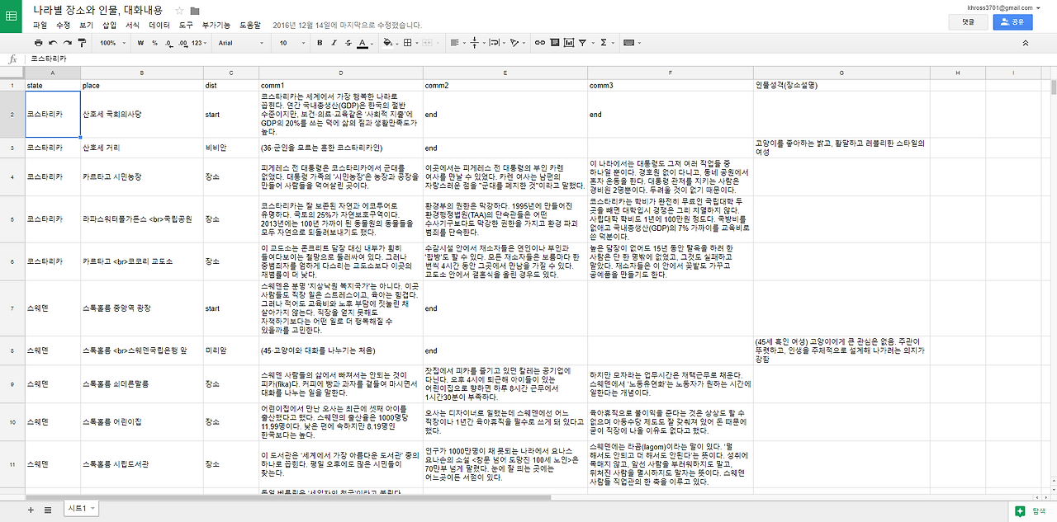Insert a link with chain icon
Viewport: 1057px width, 522px height.
(x=540, y=42)
